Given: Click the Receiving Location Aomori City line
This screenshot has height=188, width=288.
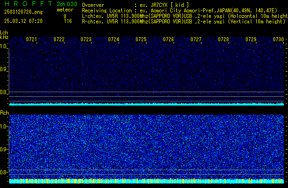Looking at the screenshot, I should coord(179,11).
